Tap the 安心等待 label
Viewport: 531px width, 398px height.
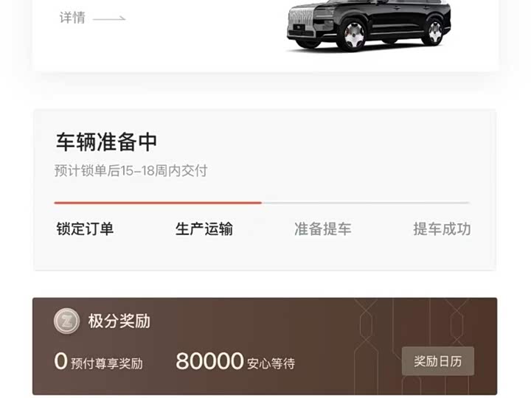pyautogui.click(x=271, y=363)
